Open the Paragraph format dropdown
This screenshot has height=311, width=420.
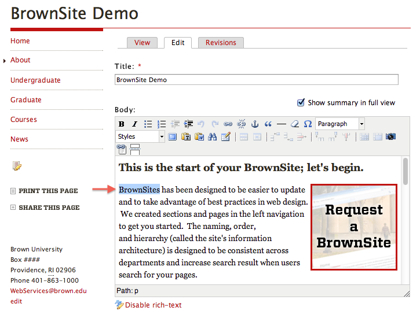361,124
